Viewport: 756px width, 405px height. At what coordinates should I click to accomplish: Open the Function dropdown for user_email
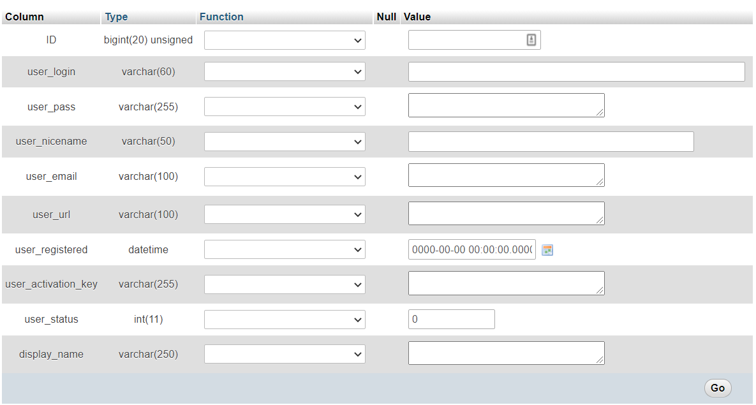285,176
